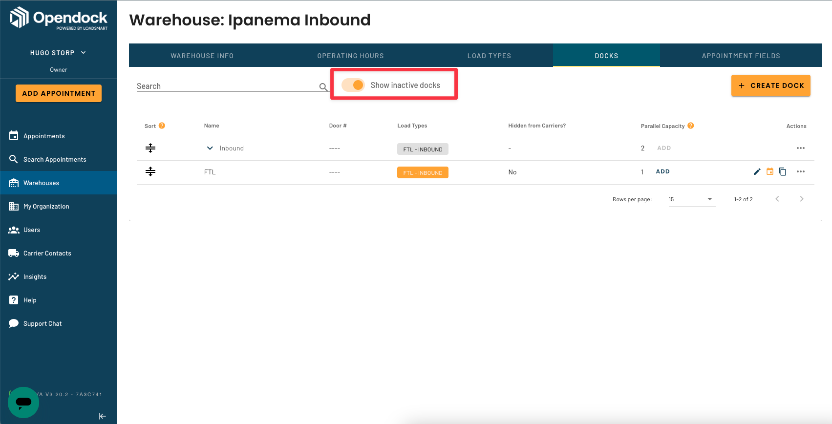Open Rows per page dropdown
The width and height of the screenshot is (832, 424).
(692, 199)
